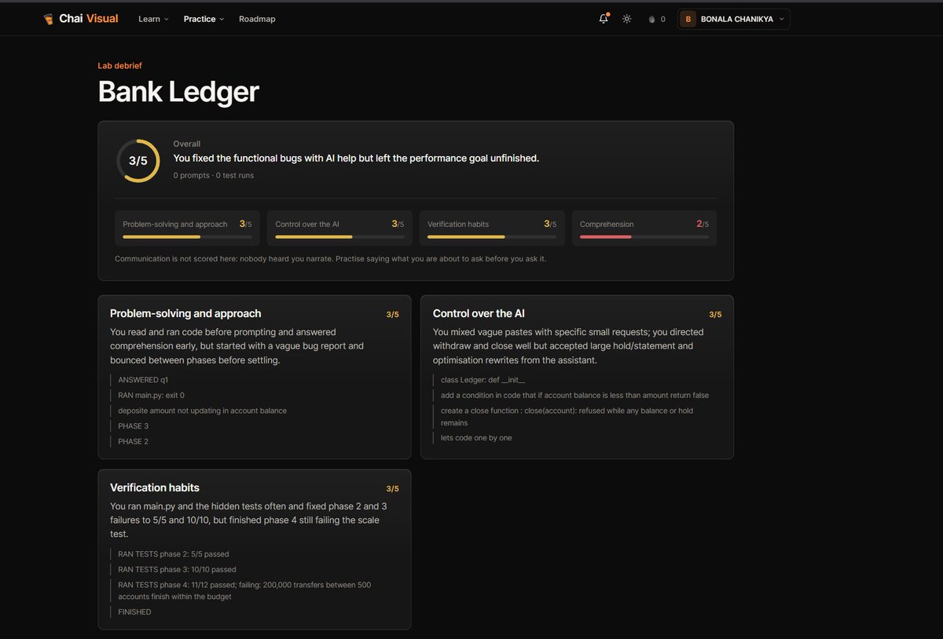This screenshot has height=639, width=943.
Task: Click the 3/5 score in Verification habits card
Action: [x=392, y=489]
